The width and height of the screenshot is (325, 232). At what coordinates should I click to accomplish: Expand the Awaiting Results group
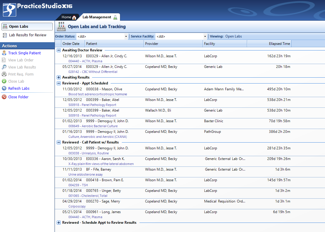(58, 77)
